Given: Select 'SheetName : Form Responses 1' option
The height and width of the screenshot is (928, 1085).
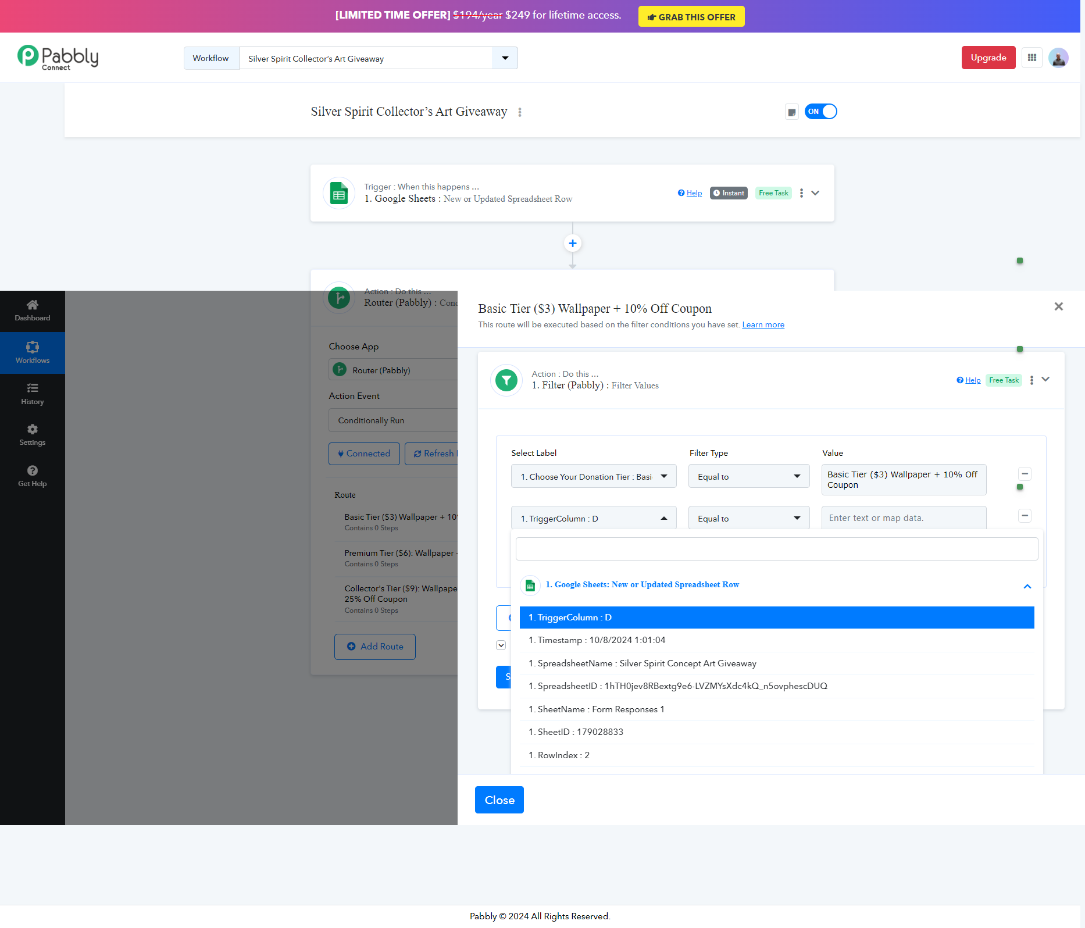Looking at the screenshot, I should (x=777, y=709).
